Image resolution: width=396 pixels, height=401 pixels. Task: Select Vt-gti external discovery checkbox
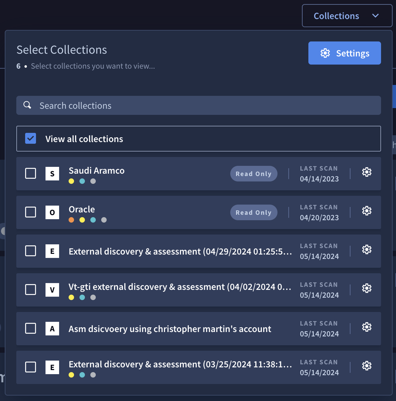click(x=31, y=290)
